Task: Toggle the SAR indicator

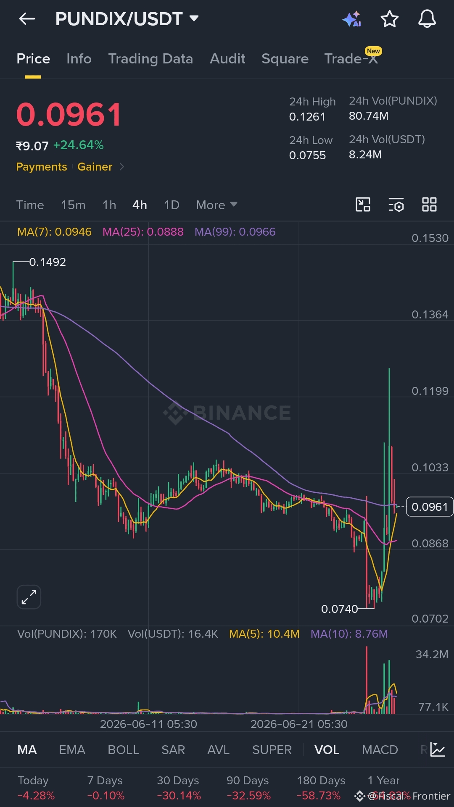Action: pyautogui.click(x=173, y=750)
